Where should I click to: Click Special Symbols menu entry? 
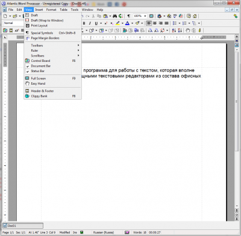[53, 33]
